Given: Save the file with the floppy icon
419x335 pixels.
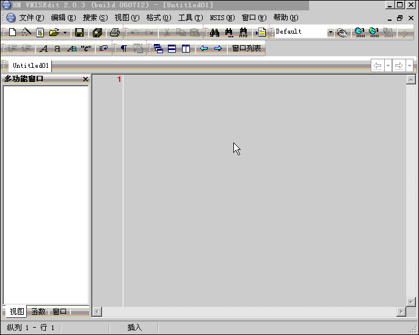Looking at the screenshot, I should tap(79, 32).
